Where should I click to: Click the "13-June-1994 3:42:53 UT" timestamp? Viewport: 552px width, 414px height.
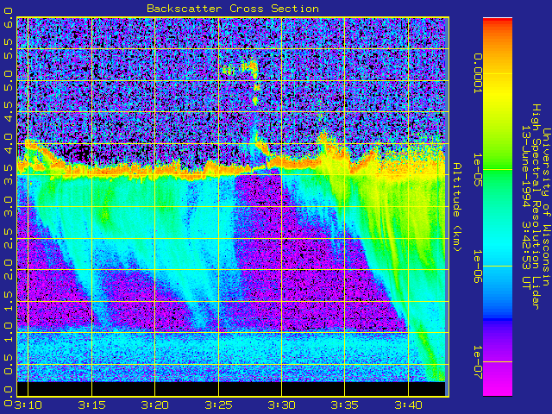click(525, 207)
